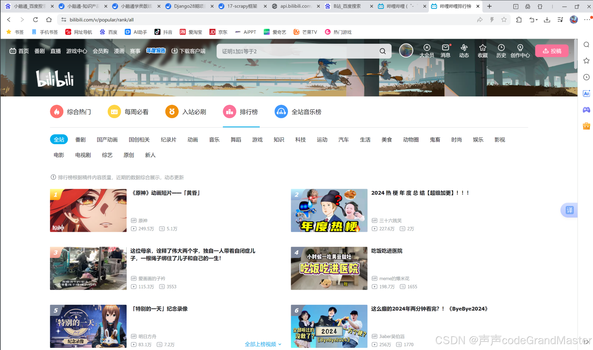Filter ranking by 游戏 category
The height and width of the screenshot is (350, 593).
tap(257, 140)
